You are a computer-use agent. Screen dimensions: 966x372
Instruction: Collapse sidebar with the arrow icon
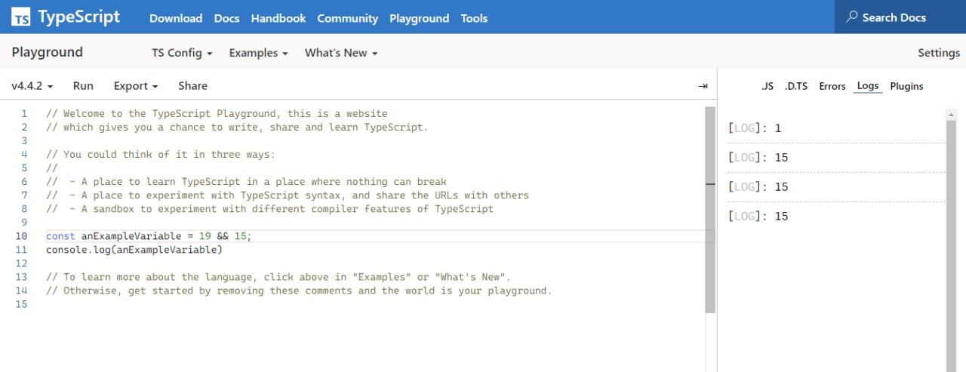coord(703,86)
